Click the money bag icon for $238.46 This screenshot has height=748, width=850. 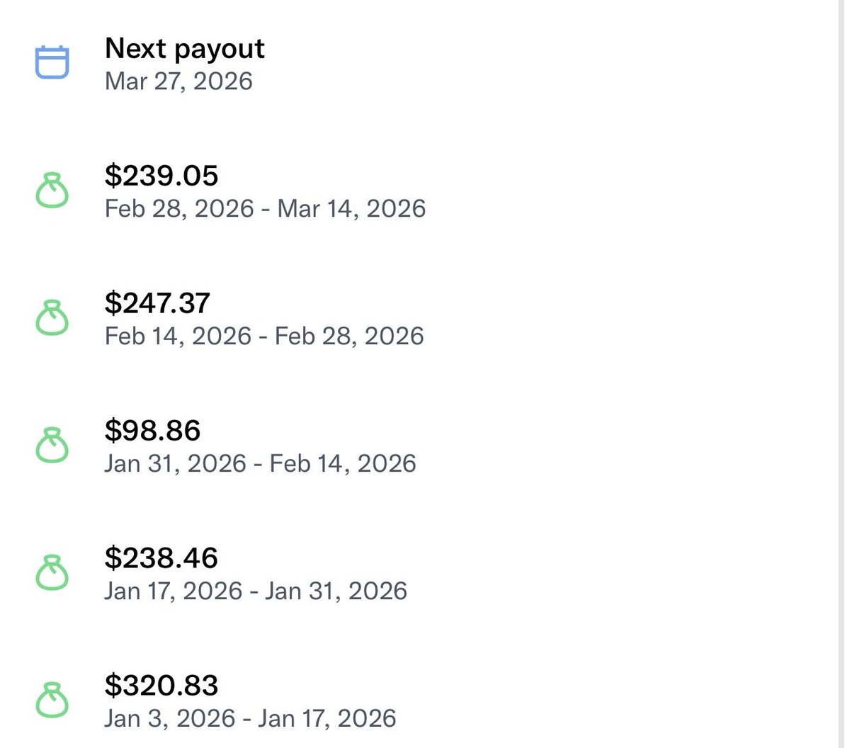(52, 573)
